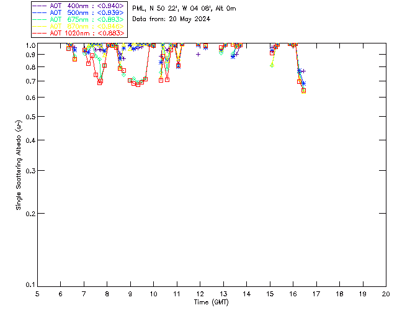Image resolution: width=397 pixels, height=318 pixels.
Task: Select the AOT 500nm legend entry
Action: (78, 12)
